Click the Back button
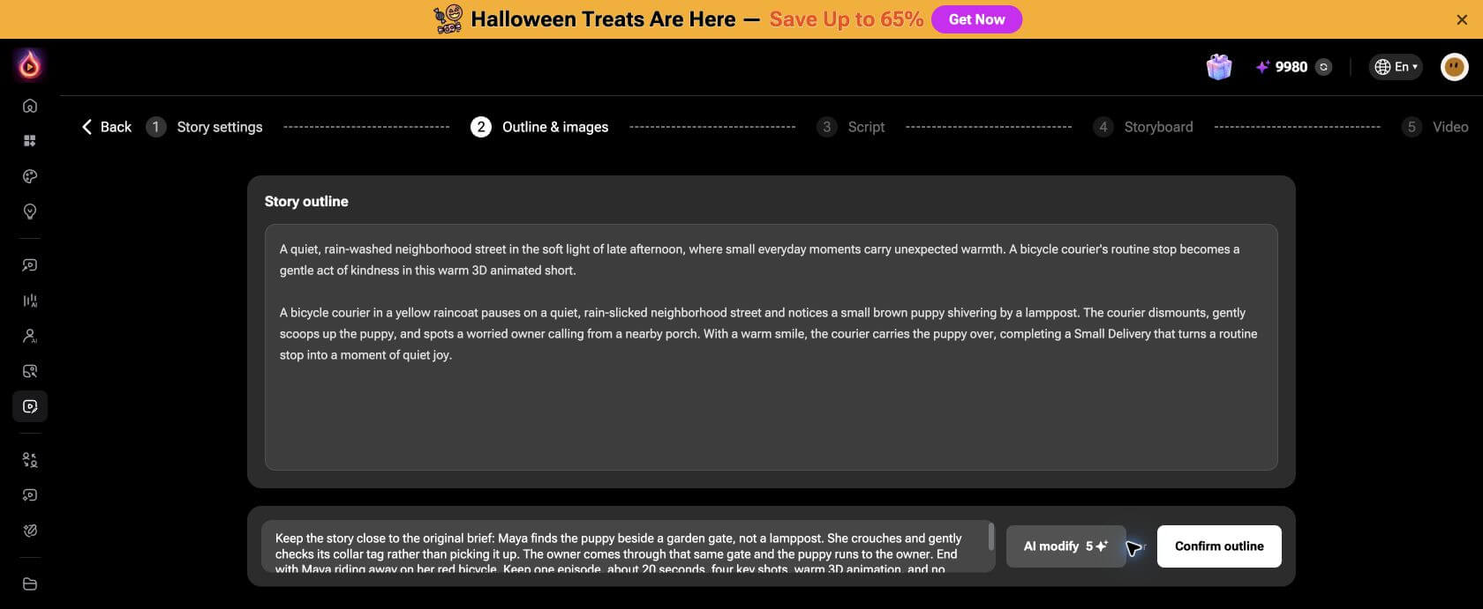Viewport: 1483px width, 609px height. pyautogui.click(x=106, y=127)
